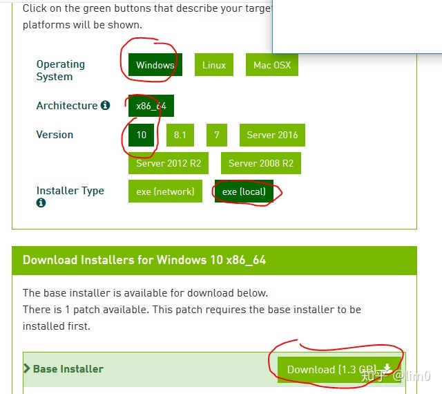Open the Installer Type info icon
The width and height of the screenshot is (442, 394).
click(41, 203)
